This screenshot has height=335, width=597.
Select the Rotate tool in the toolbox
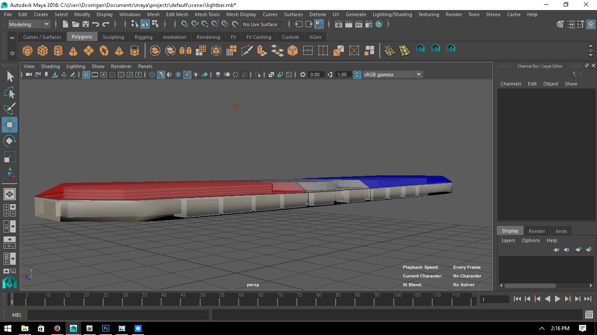[9, 141]
